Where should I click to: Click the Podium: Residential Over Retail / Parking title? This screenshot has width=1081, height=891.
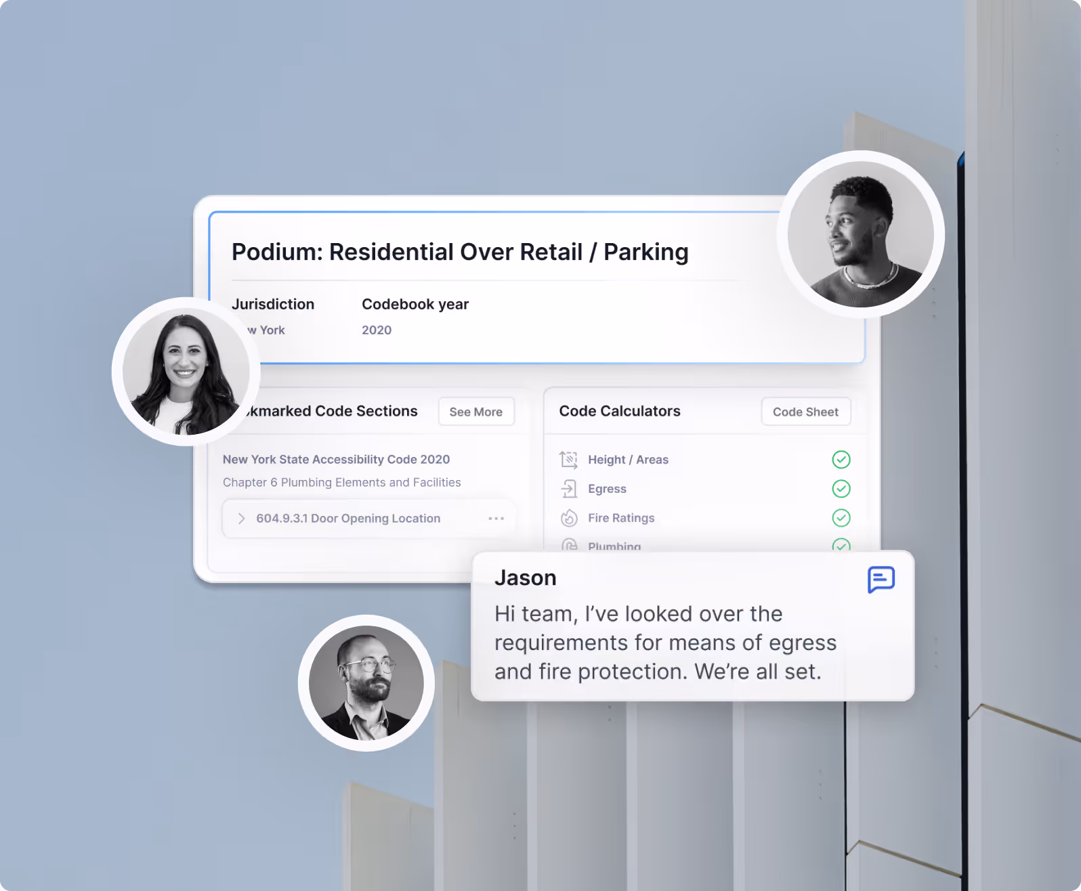460,252
